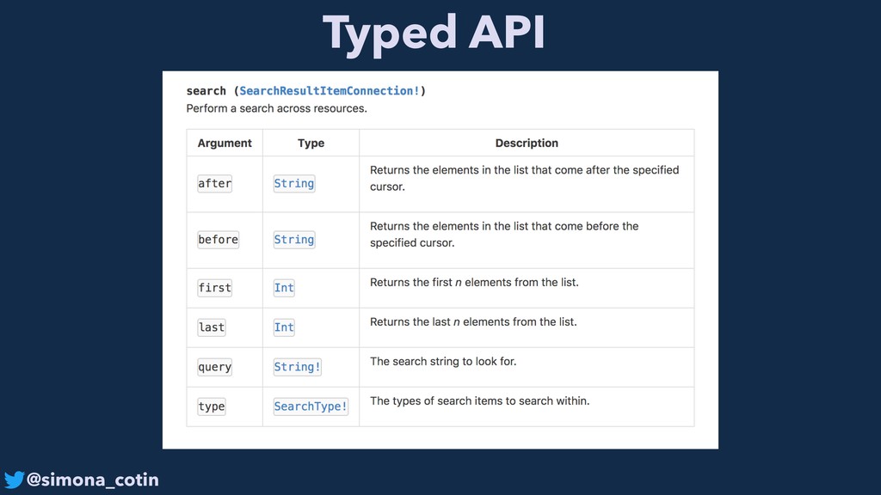Click the @simona_cotin handle text
The image size is (881, 495).
pos(93,480)
